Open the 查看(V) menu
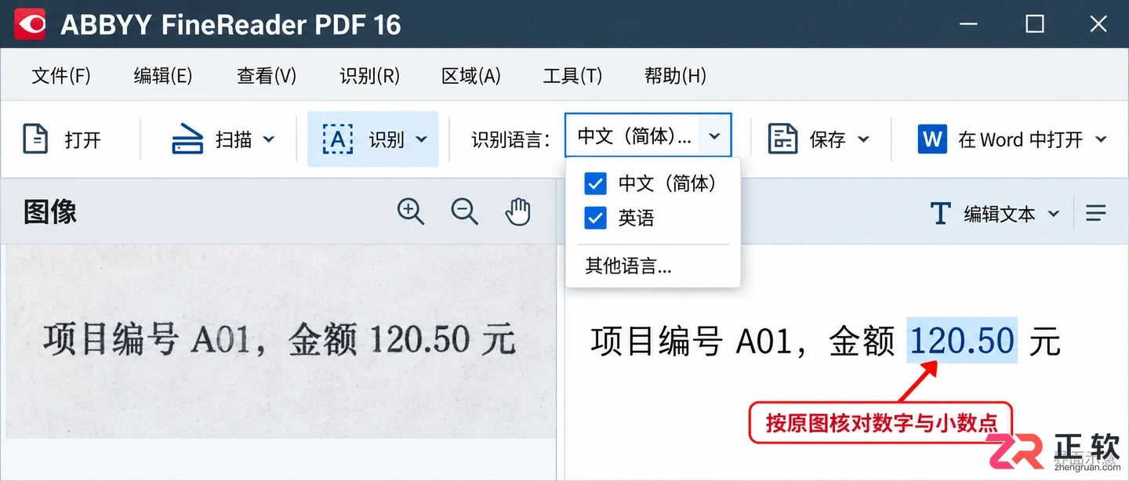The width and height of the screenshot is (1129, 481). [267, 76]
